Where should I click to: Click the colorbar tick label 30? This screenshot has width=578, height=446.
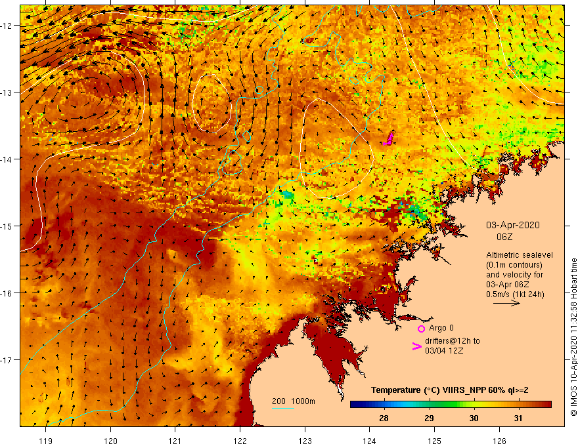click(474, 418)
